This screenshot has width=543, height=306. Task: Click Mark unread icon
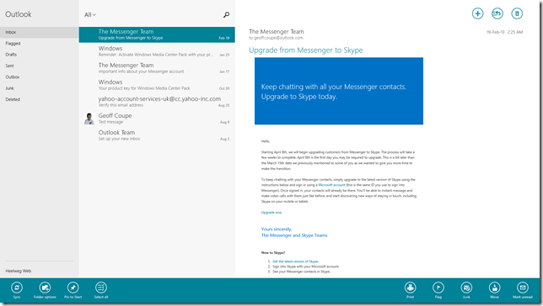tap(523, 288)
